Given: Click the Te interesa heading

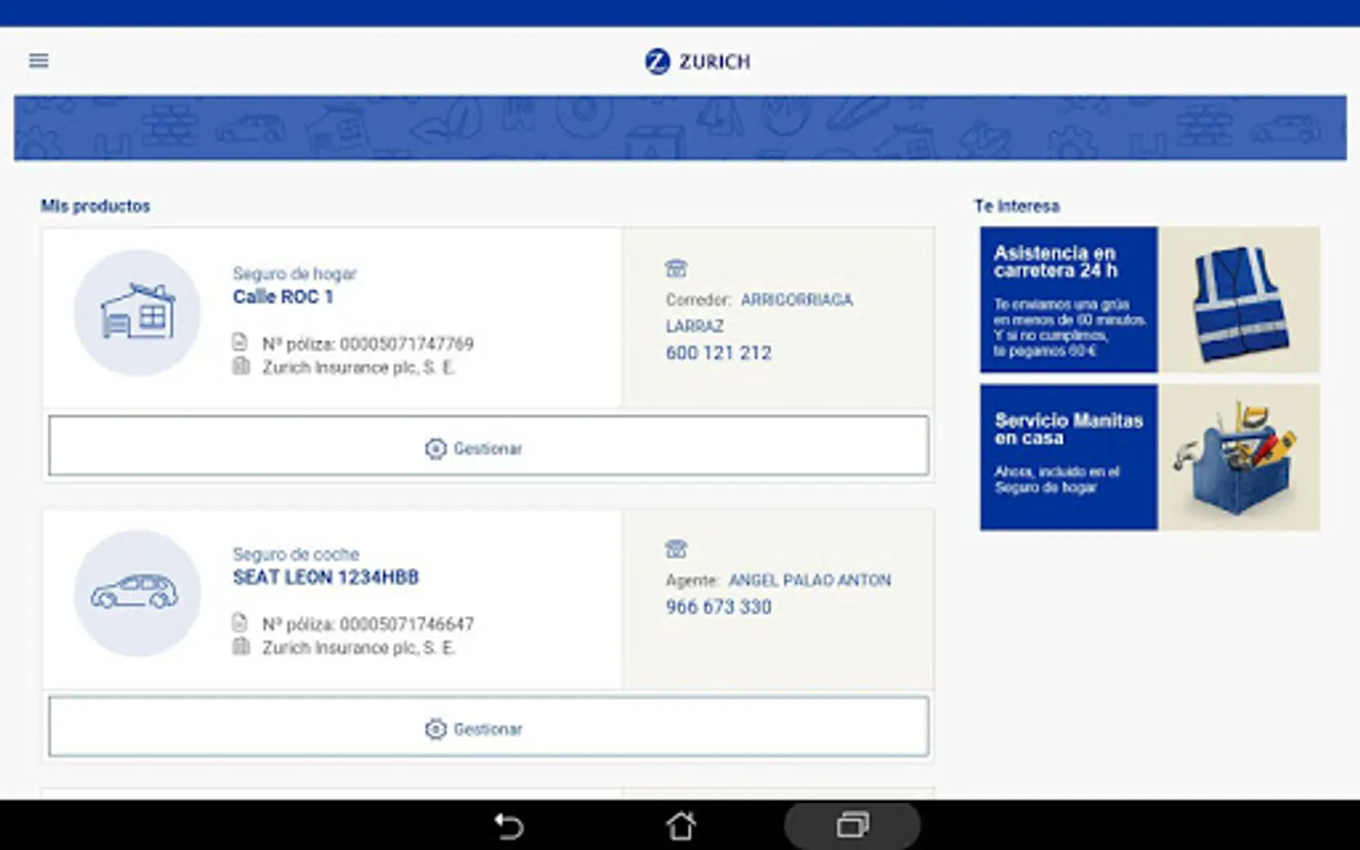Looking at the screenshot, I should click(1017, 206).
